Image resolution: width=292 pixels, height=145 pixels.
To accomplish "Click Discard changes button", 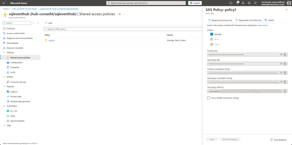I will (230, 139).
